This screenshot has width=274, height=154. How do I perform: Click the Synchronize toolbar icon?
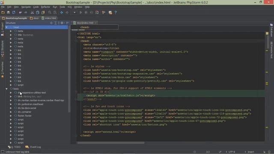[14, 12]
